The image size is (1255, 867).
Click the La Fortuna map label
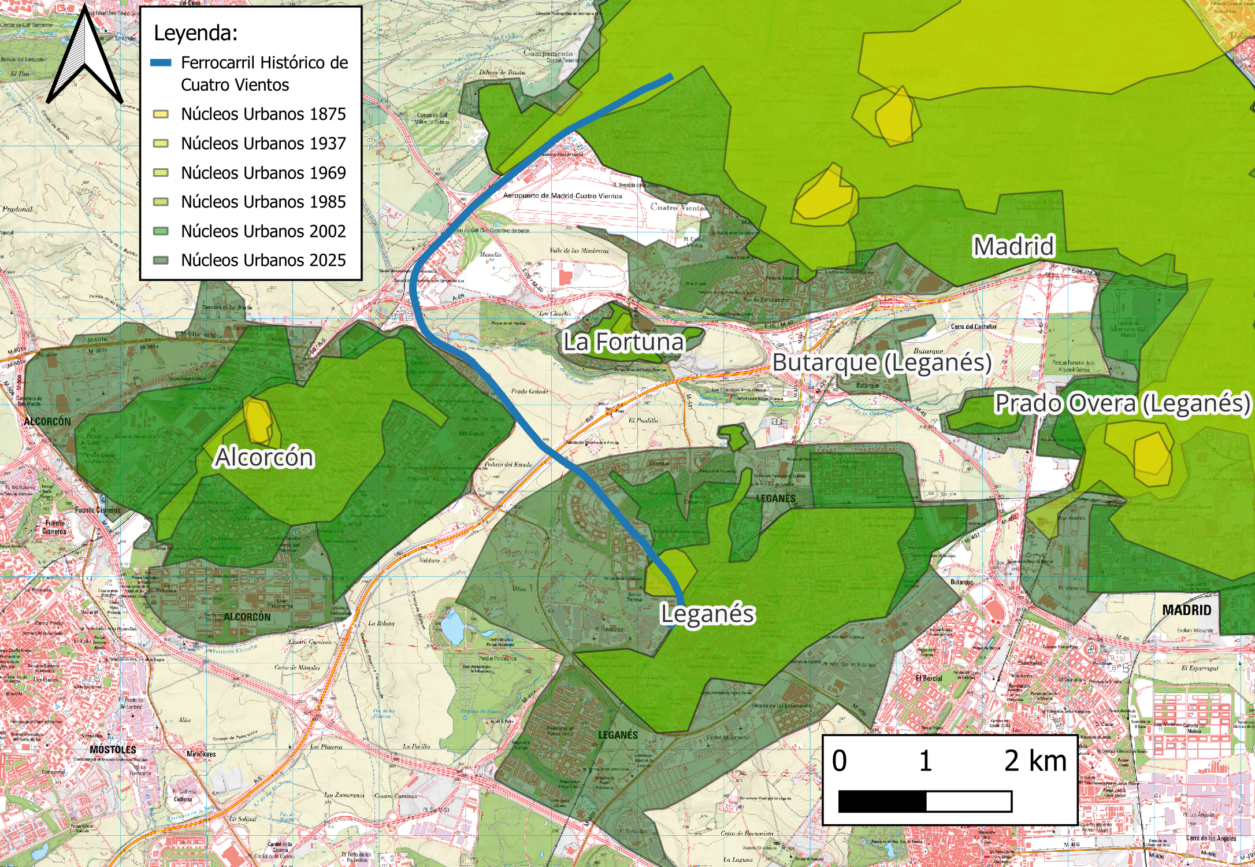pyautogui.click(x=623, y=342)
